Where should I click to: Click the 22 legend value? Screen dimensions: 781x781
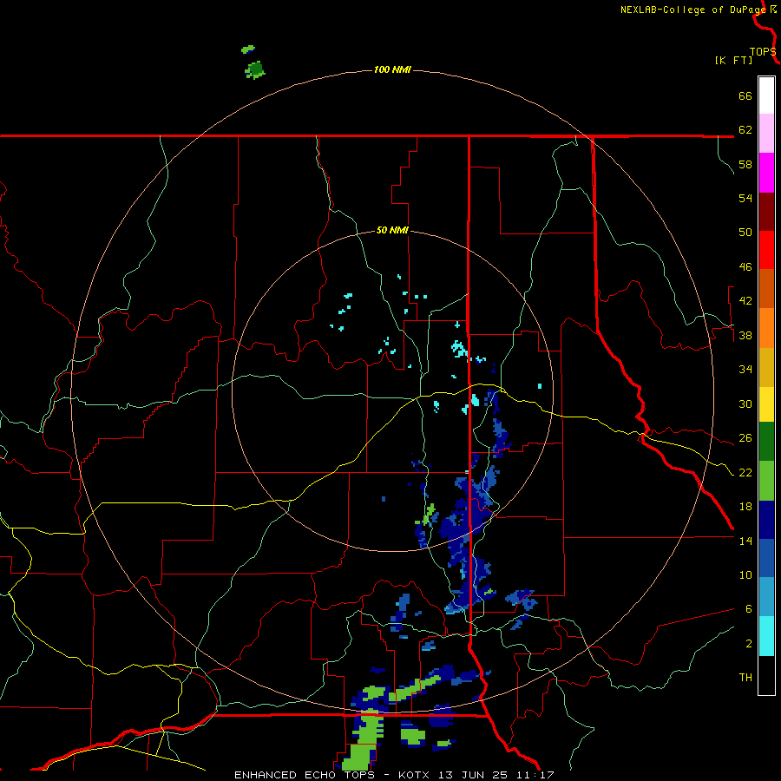pyautogui.click(x=745, y=473)
